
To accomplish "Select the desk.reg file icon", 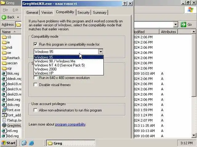I will coord(4,100).
